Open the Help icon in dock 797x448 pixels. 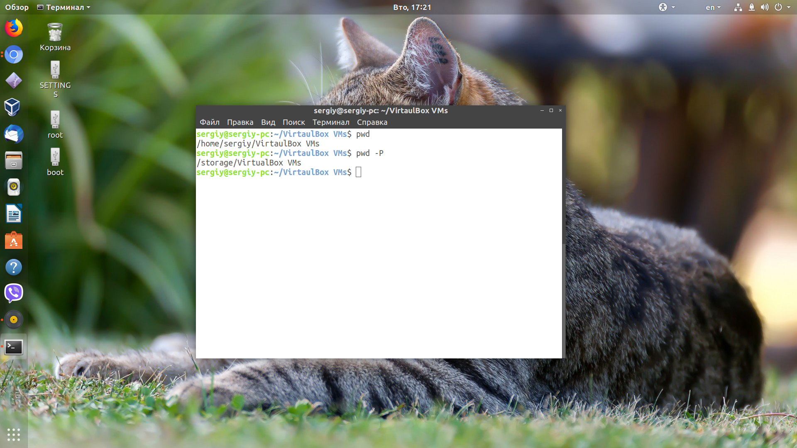pyautogui.click(x=14, y=267)
